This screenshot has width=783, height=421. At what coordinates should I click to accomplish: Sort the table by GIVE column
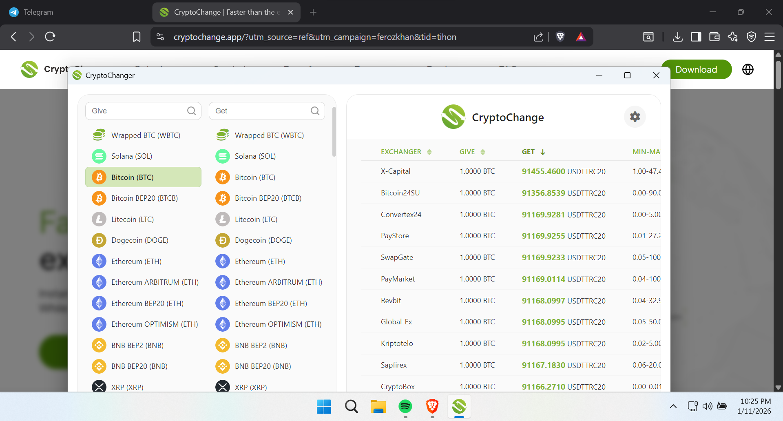click(x=472, y=152)
